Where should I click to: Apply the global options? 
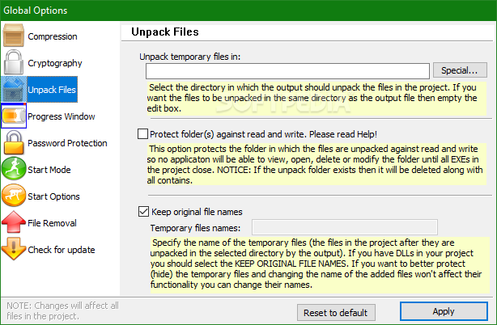pos(444,311)
